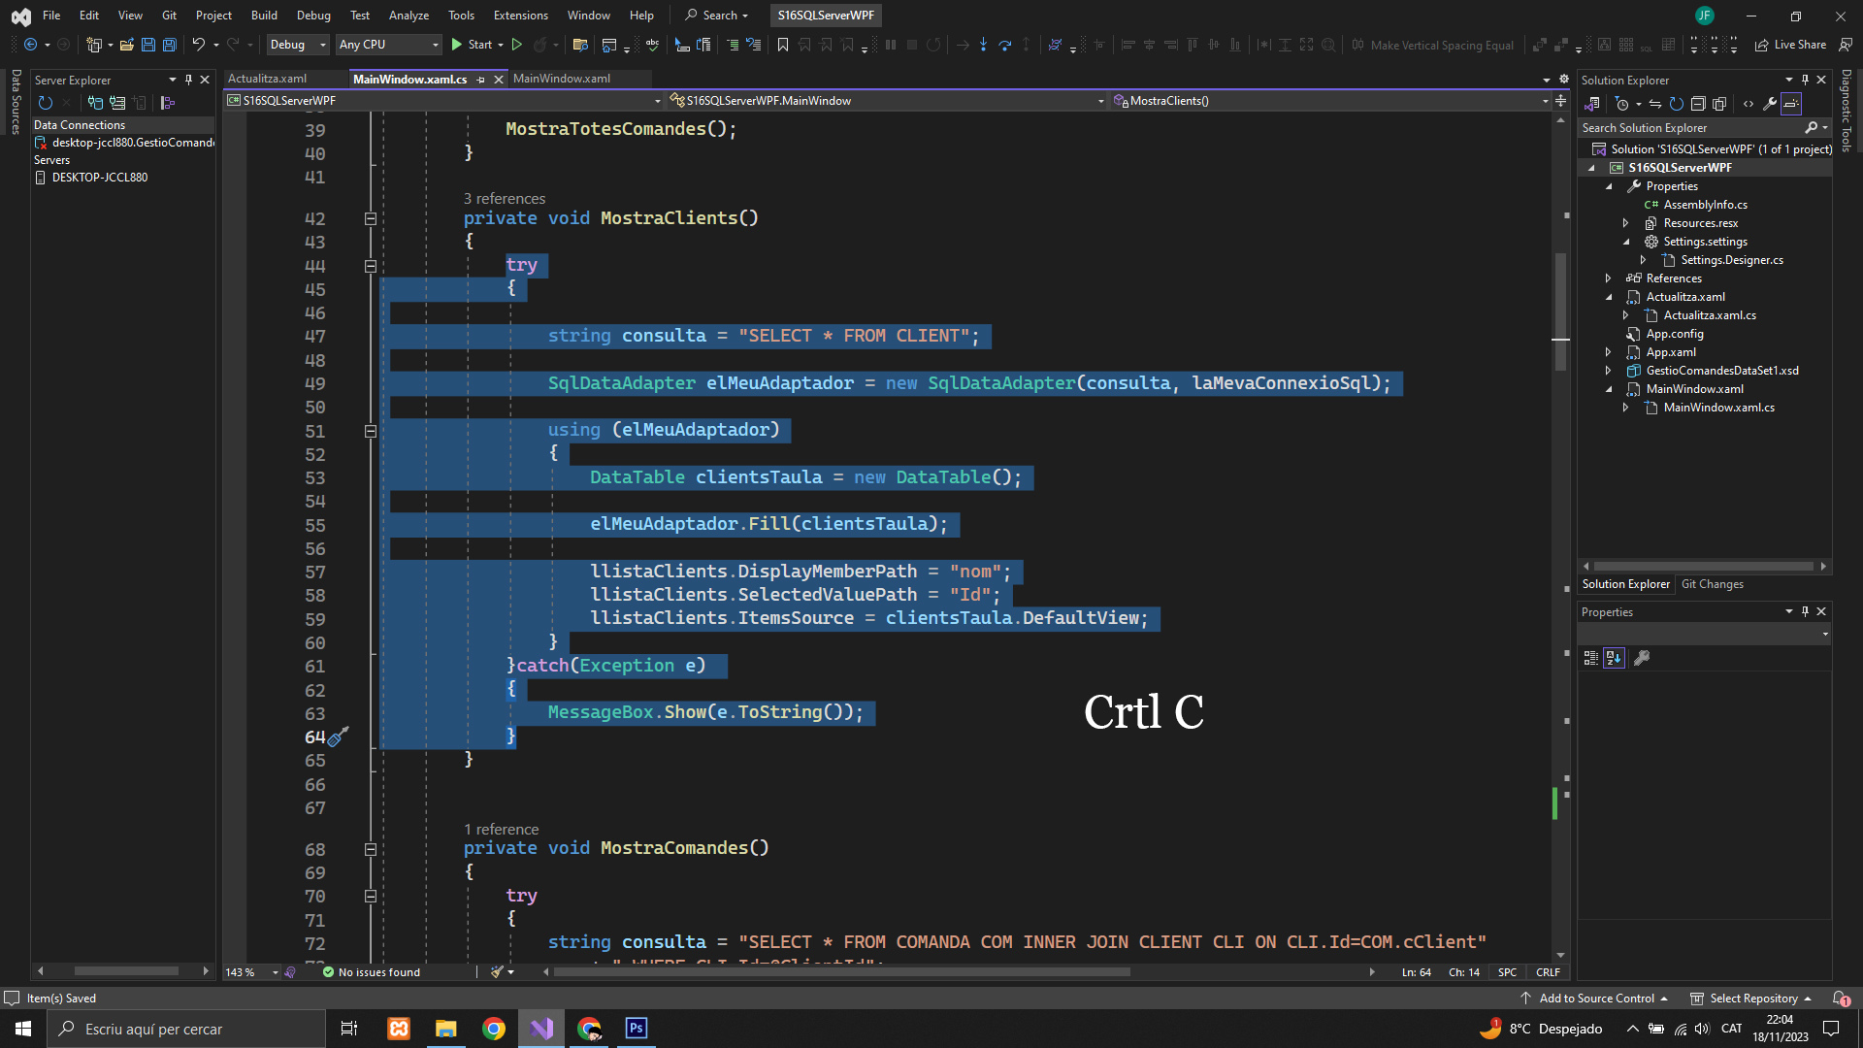
Task: Toggle Categorized view in Properties panel
Action: [x=1591, y=658]
